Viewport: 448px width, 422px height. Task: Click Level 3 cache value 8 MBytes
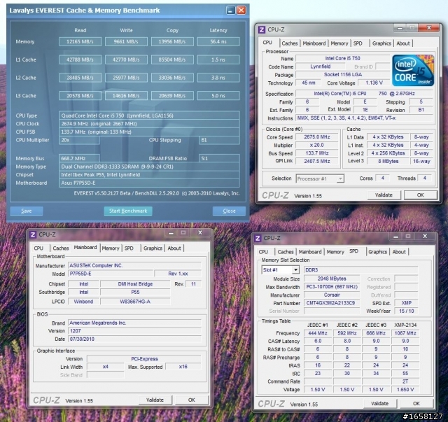click(x=388, y=161)
